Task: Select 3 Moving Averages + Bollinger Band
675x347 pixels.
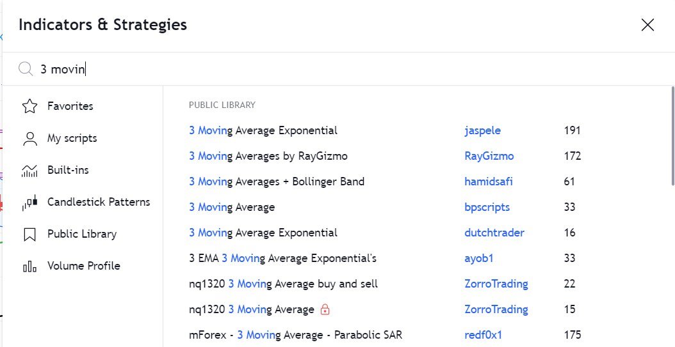Action: point(277,181)
